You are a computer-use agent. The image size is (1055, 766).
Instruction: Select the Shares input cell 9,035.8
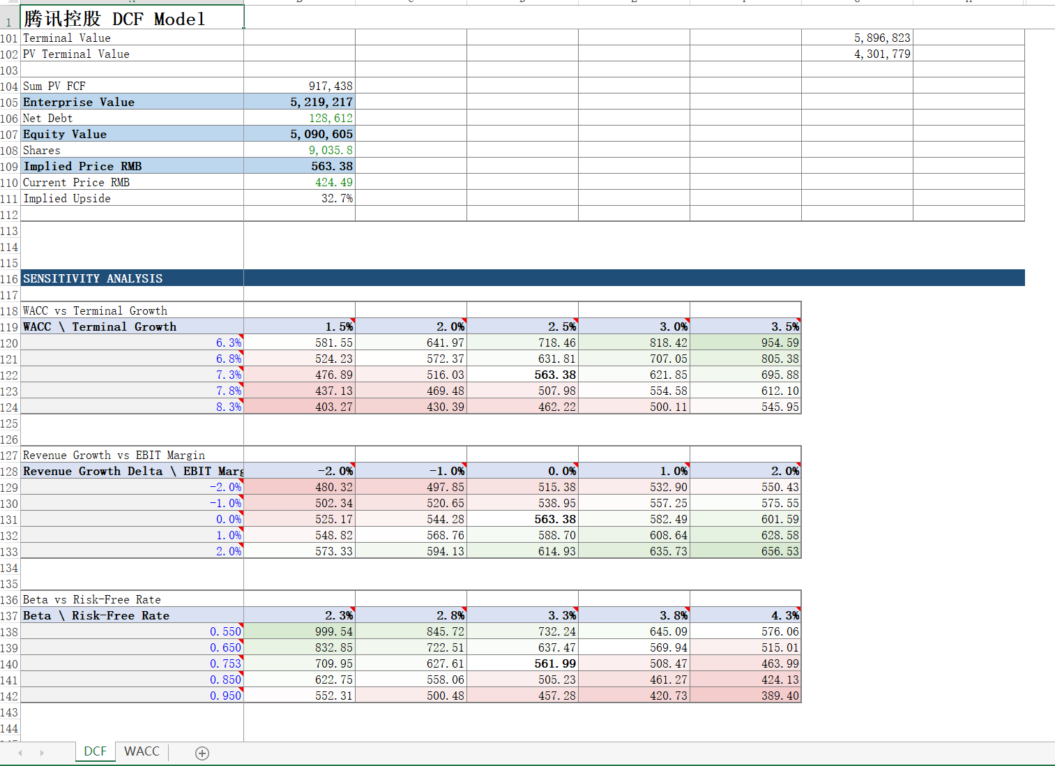pos(299,150)
